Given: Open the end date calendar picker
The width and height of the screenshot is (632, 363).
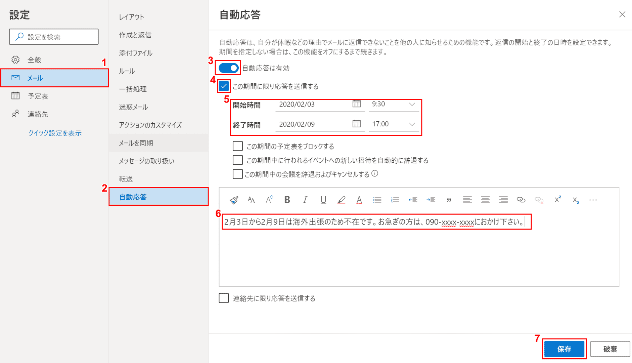Looking at the screenshot, I should (x=357, y=124).
